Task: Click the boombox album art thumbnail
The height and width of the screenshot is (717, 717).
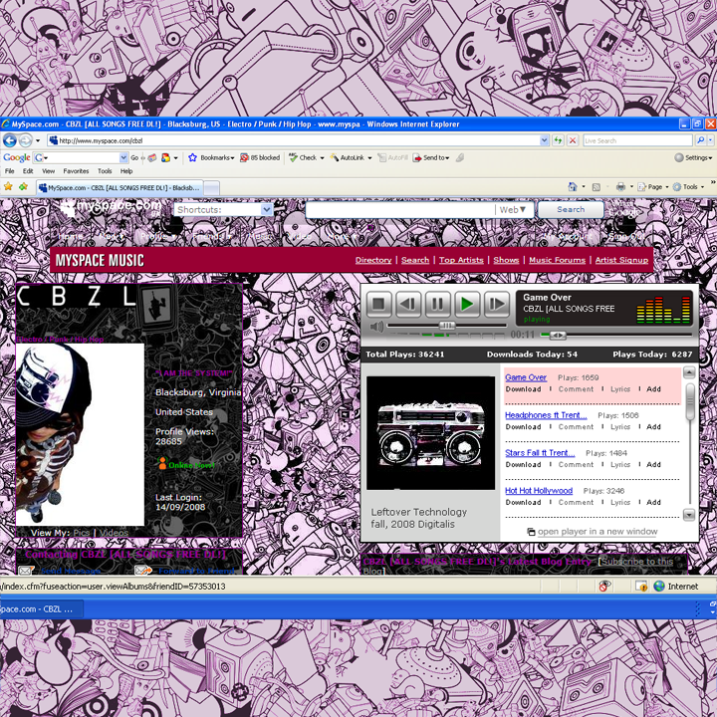Action: [x=430, y=433]
